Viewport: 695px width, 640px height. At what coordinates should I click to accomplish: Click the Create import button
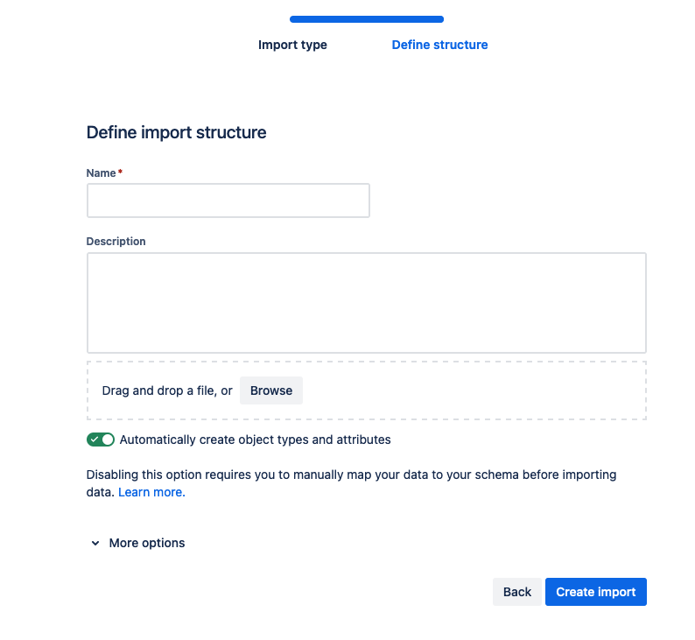point(596,592)
